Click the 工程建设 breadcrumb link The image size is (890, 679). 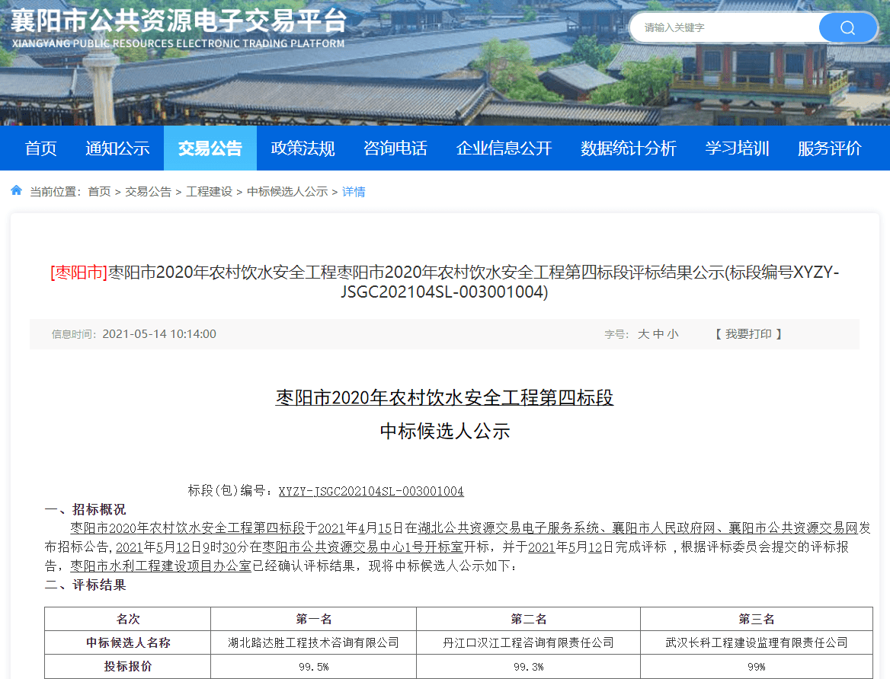[x=209, y=192]
